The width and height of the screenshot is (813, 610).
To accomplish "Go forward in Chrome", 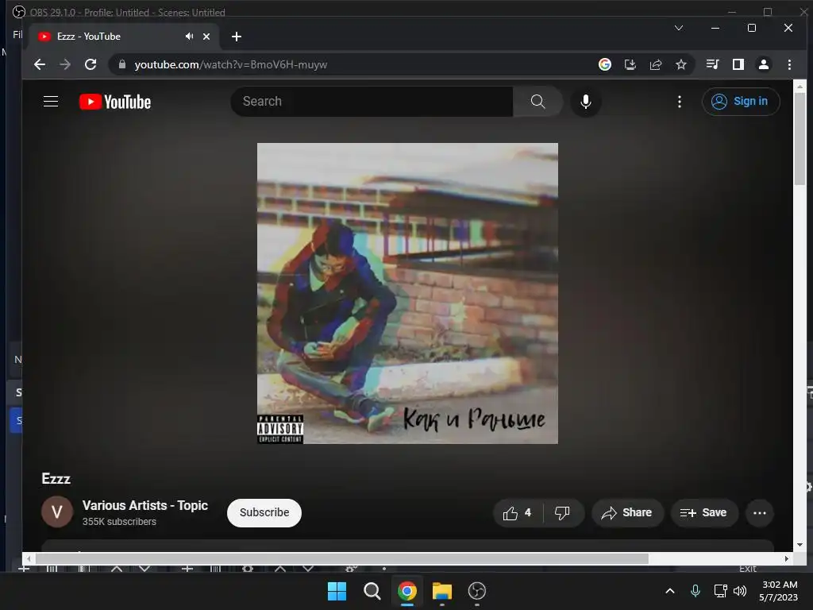I will (x=65, y=64).
